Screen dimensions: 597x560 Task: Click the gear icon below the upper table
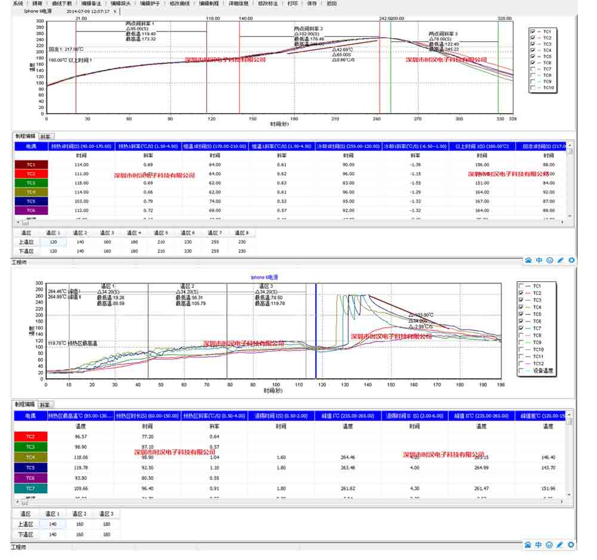[x=571, y=260]
